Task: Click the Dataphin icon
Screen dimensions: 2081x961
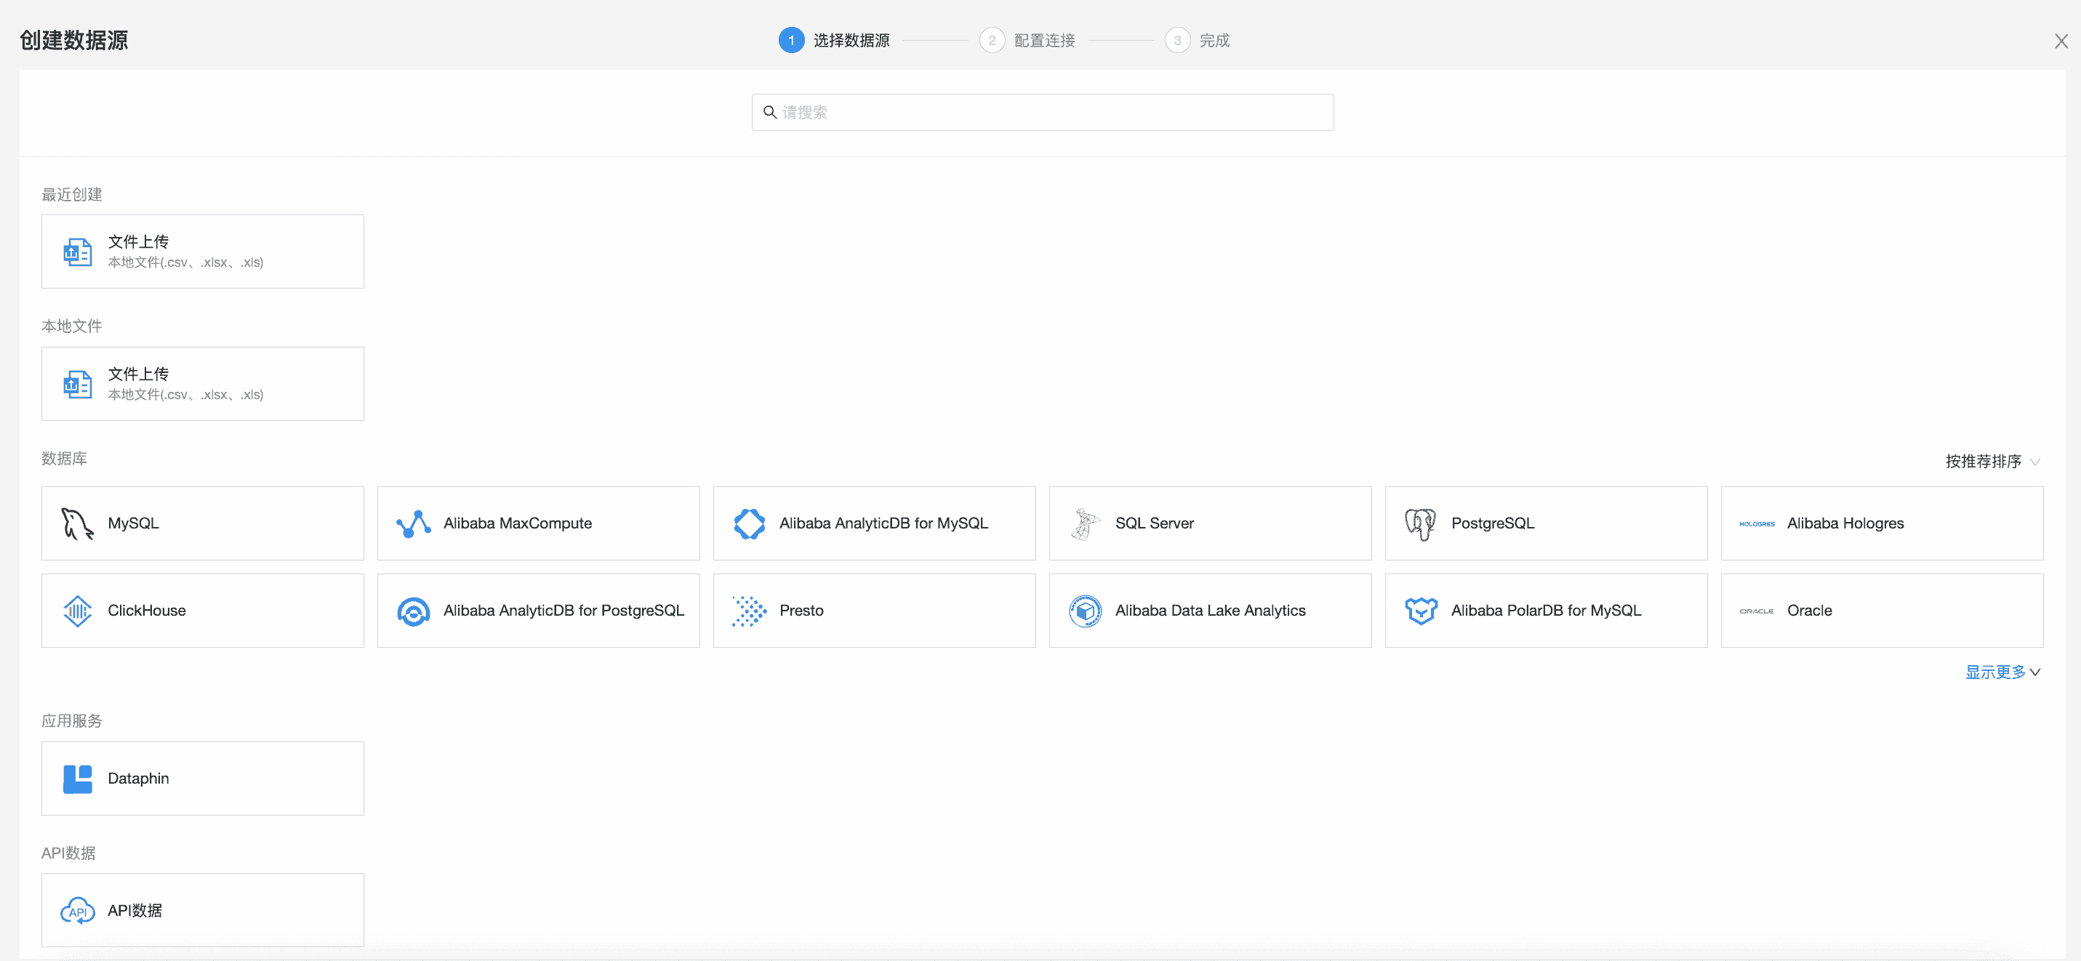Action: (x=78, y=779)
